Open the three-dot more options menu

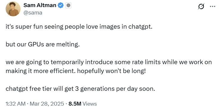213,7
